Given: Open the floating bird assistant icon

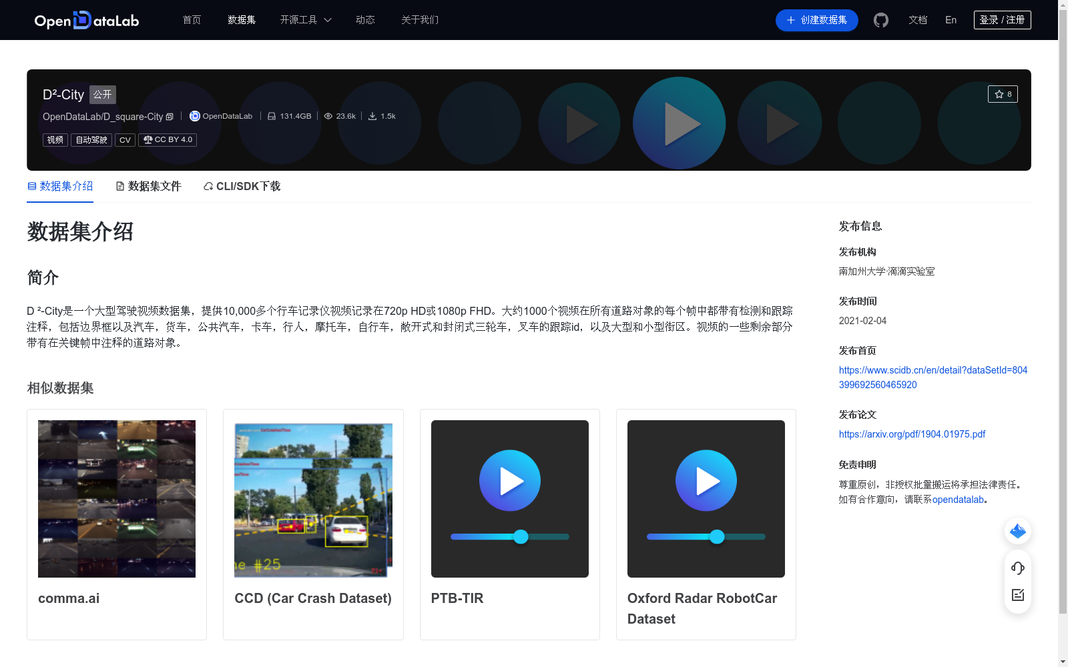Looking at the screenshot, I should coord(1018,531).
